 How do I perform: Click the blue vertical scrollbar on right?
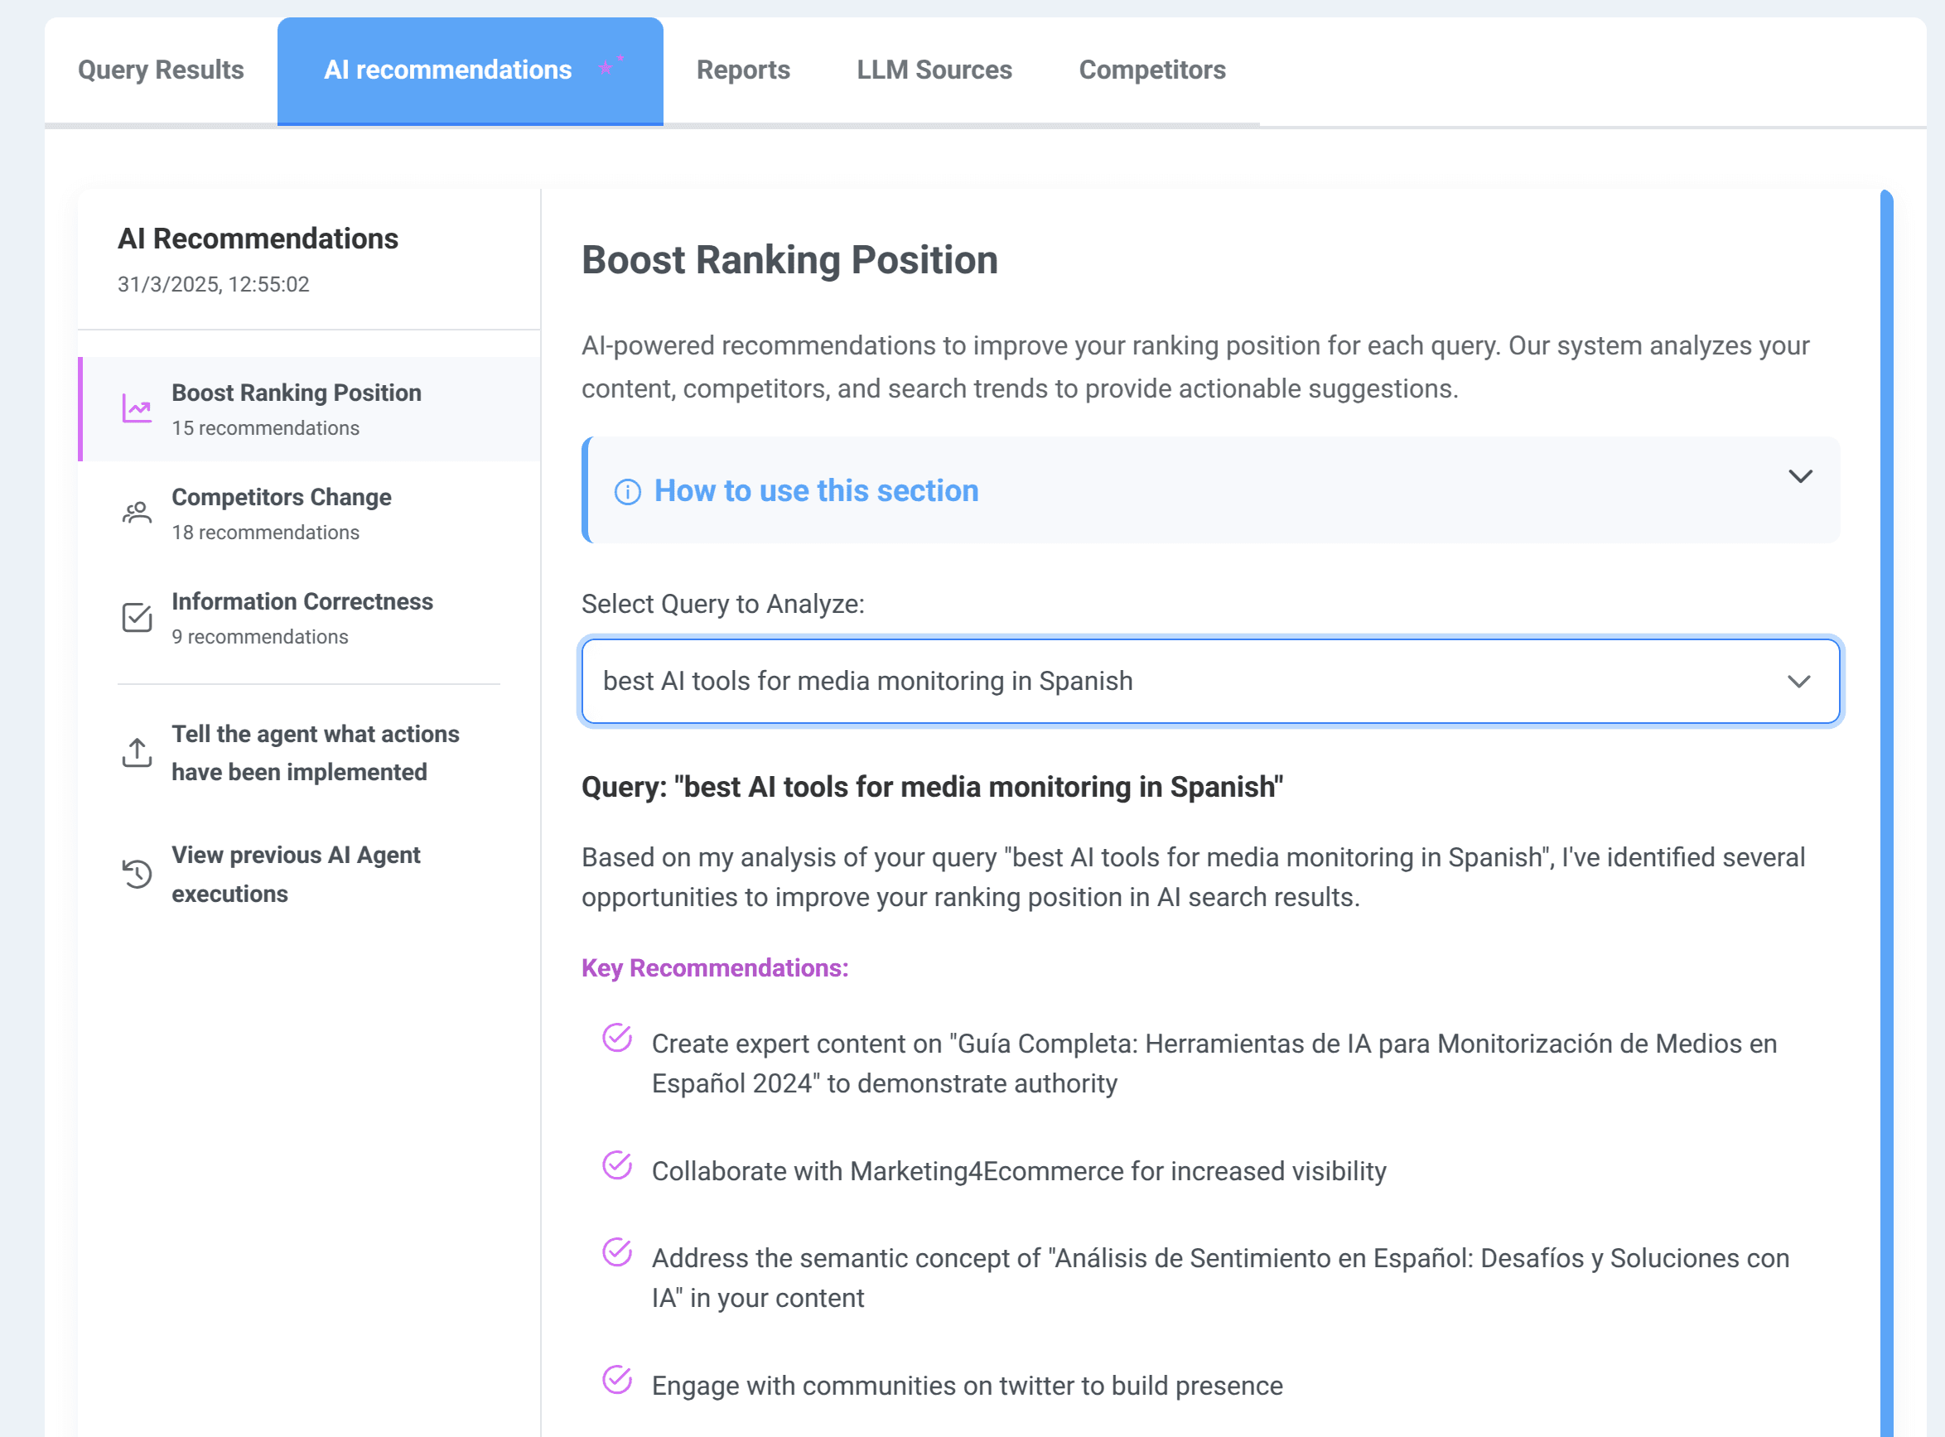point(1886,813)
